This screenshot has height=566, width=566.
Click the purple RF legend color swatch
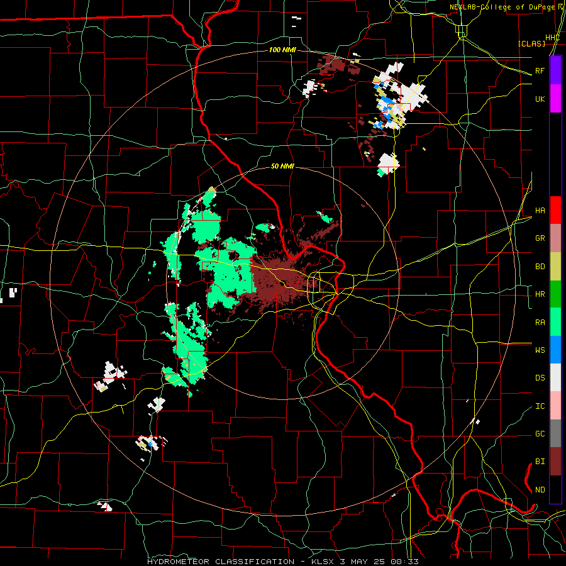pyautogui.click(x=555, y=70)
